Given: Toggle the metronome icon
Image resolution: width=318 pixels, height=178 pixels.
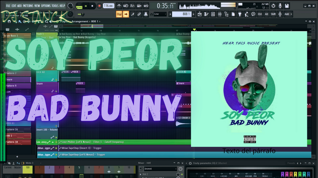Looking at the screenshot, I should [119, 6].
